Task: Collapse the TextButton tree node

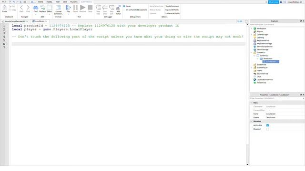Action: pos(257,58)
